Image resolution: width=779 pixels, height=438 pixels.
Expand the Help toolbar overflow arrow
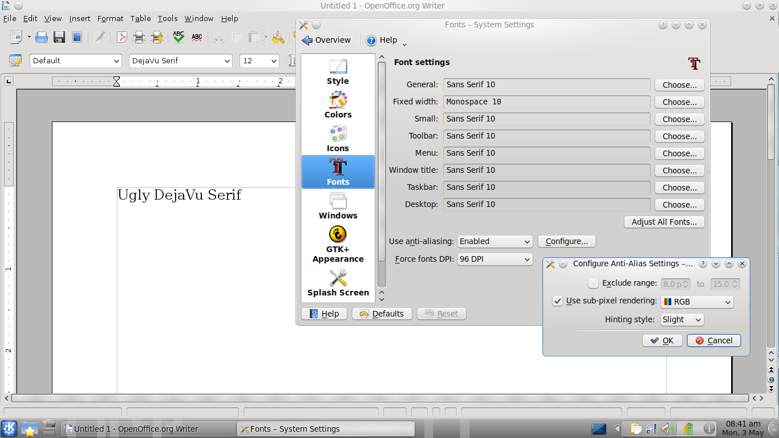pos(404,44)
